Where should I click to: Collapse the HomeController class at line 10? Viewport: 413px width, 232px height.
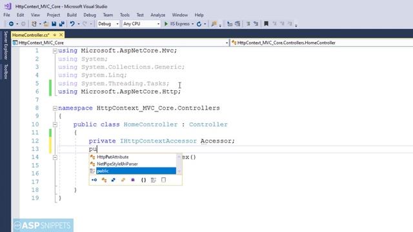point(55,124)
